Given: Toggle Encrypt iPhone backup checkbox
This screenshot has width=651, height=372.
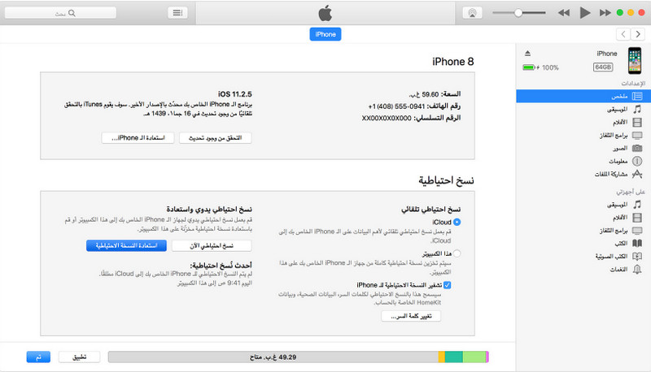Looking at the screenshot, I should point(447,285).
